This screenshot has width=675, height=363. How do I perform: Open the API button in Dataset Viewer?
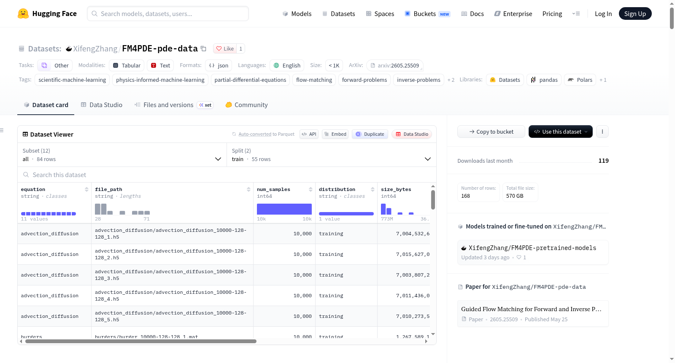point(309,134)
